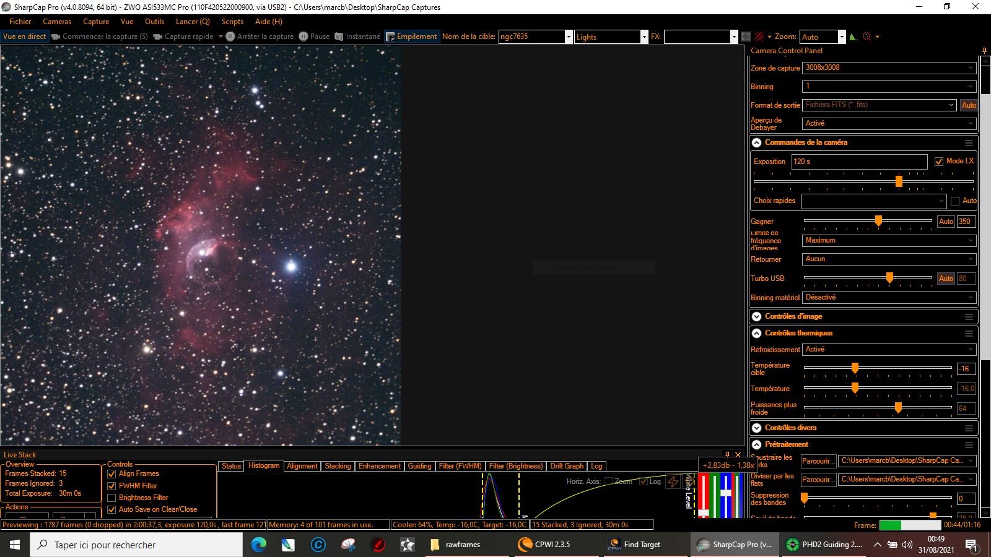Image resolution: width=991 pixels, height=557 pixels.
Task: Open the Refroidissement dropdown
Action: tap(889, 350)
